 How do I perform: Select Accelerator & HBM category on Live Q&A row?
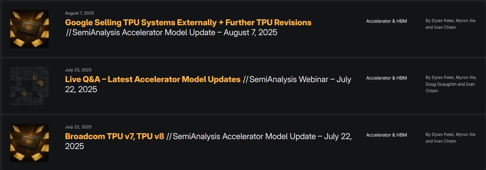[386, 78]
